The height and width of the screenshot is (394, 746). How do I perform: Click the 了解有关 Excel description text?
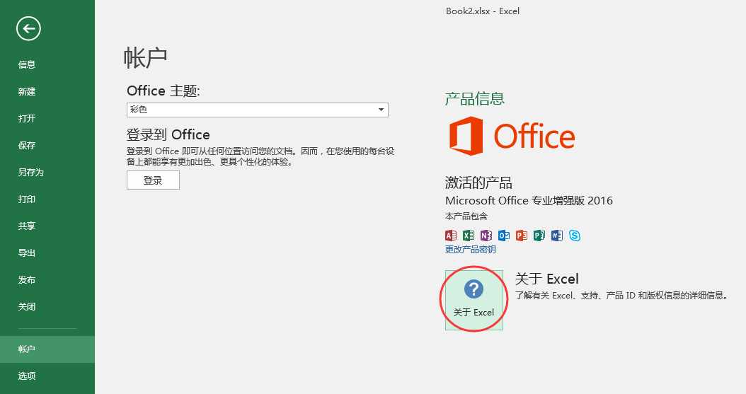[622, 296]
